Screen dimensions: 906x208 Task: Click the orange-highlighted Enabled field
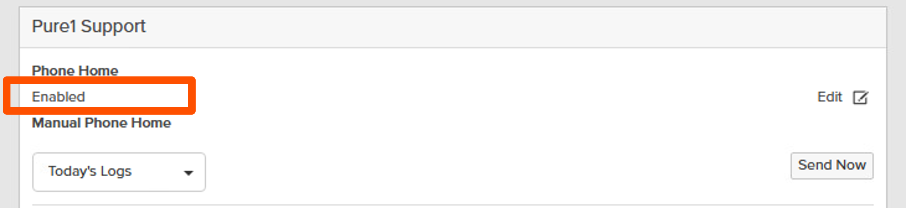[99, 96]
